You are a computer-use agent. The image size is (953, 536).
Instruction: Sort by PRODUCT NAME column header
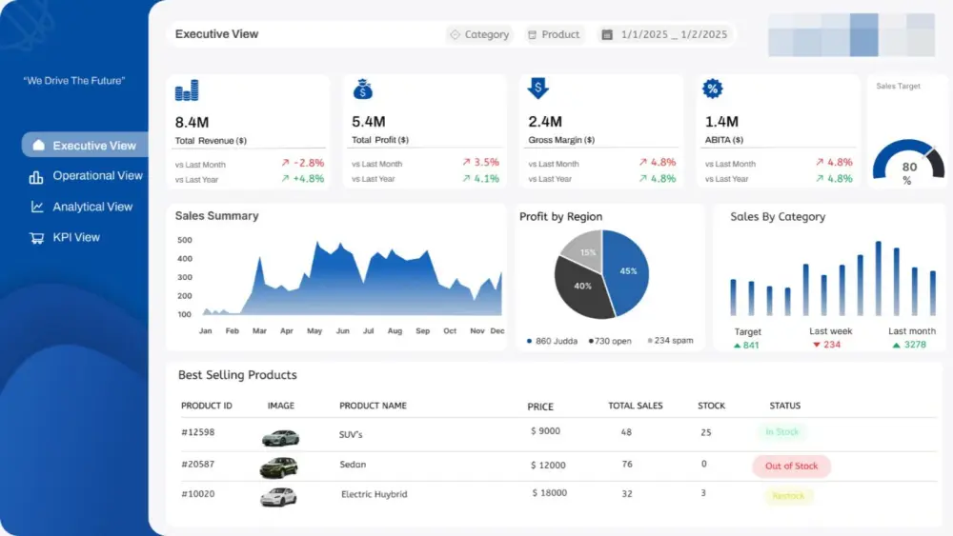pos(373,406)
